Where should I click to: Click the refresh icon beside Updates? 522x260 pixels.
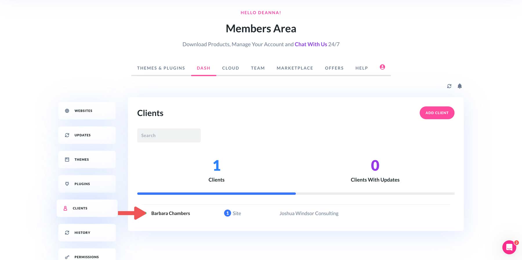point(67,135)
